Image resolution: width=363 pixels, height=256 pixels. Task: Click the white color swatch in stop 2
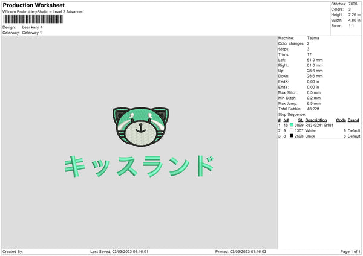pyautogui.click(x=292, y=130)
